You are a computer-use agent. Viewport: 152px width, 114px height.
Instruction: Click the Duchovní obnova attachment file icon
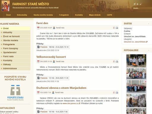point(38,112)
